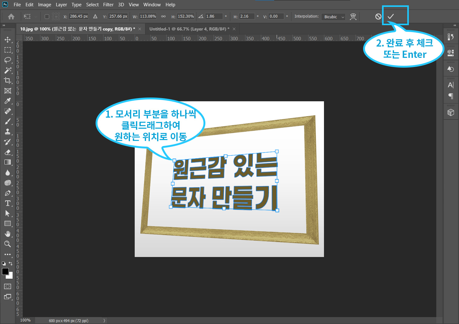Open the Edit Toolbar ellipsis menu
This screenshot has width=459, height=324.
(x=8, y=254)
